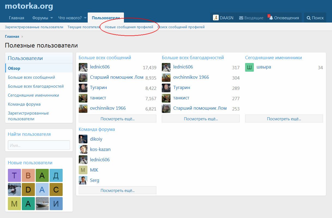Click the MIK letter avatar
Screen dimensions: 332x218
pyautogui.click(x=83, y=170)
